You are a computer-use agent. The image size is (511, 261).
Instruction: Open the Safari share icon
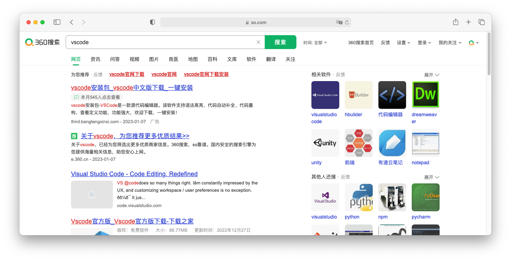[456, 22]
